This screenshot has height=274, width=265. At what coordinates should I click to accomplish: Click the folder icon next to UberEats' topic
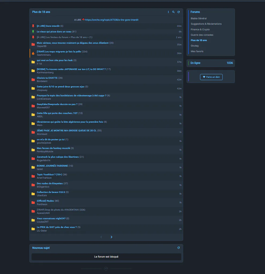pos(33,194)
